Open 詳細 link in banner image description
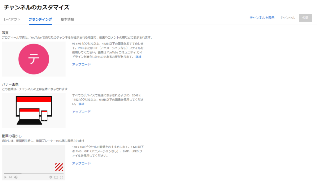 click(x=81, y=104)
